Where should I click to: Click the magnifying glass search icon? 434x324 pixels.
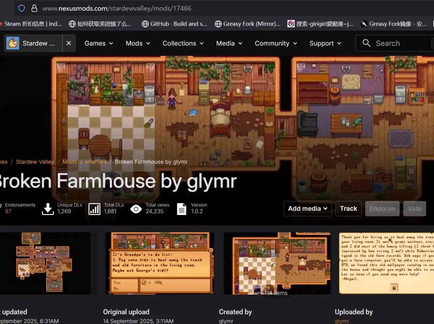(366, 43)
